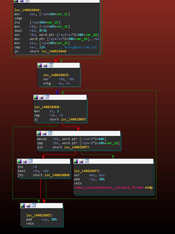Select the loc_1400280D0 label
175x234 pixels.
(x=47, y=107)
